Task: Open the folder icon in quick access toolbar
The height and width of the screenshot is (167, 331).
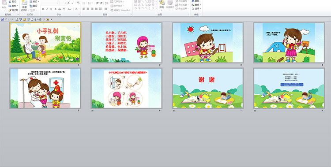Action: 24,19
